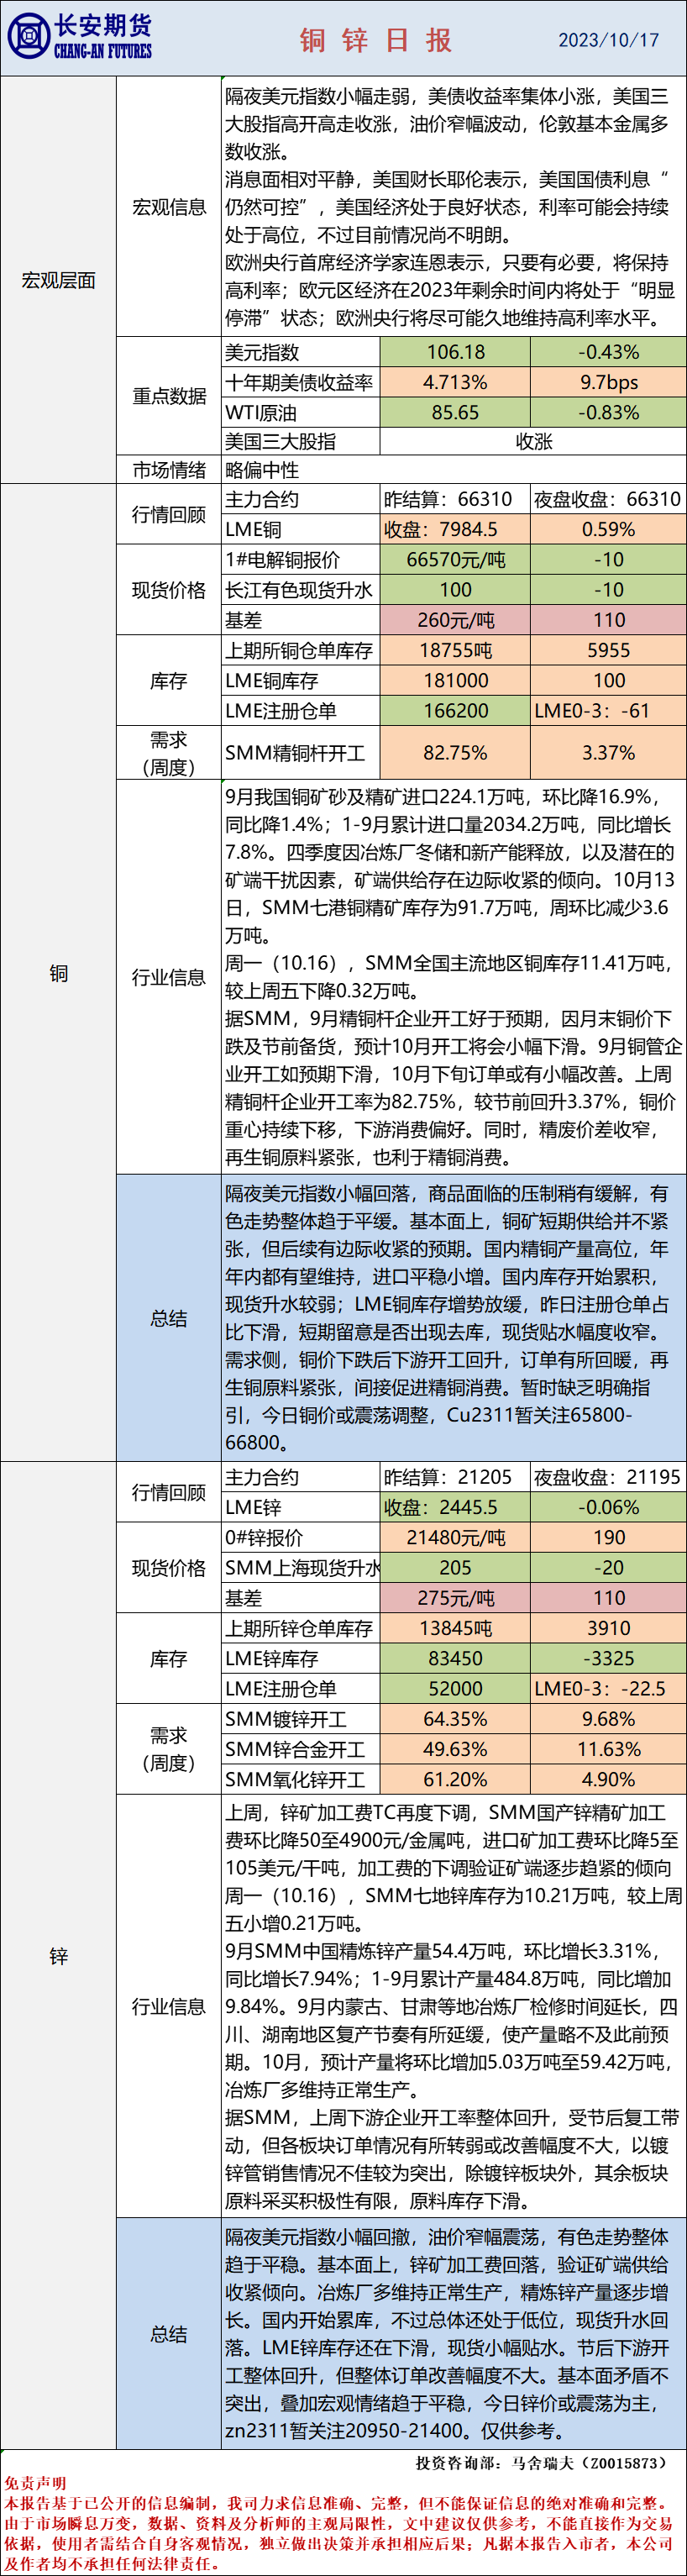The height and width of the screenshot is (2576, 687).
Task: Click the LME铜 label cell
Action: coord(300,529)
